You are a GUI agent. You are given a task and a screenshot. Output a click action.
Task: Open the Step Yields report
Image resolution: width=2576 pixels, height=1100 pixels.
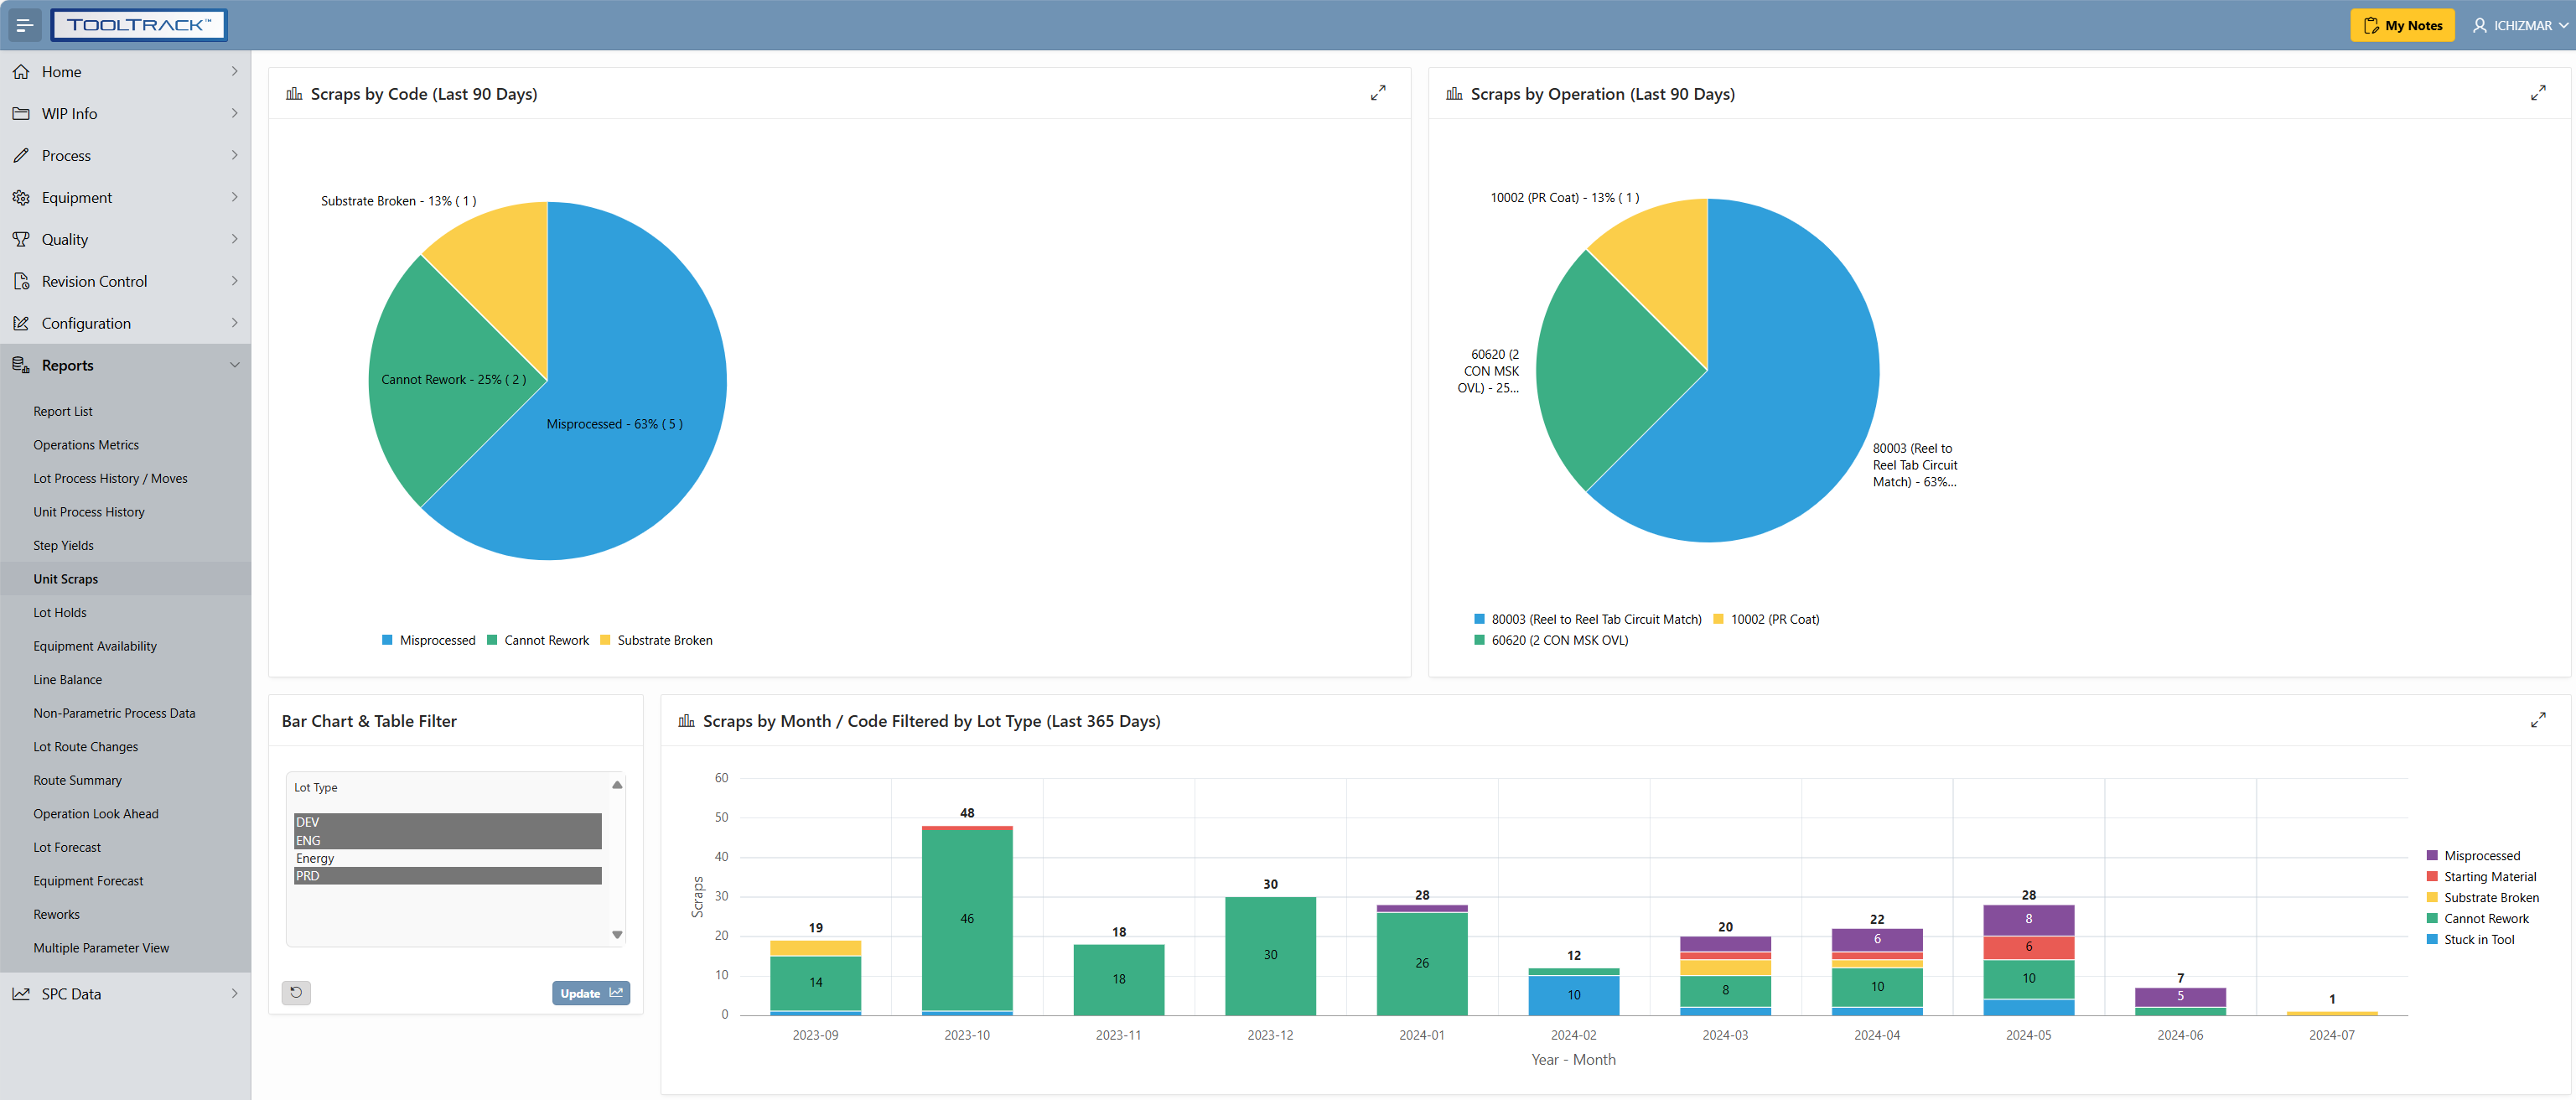(63, 545)
